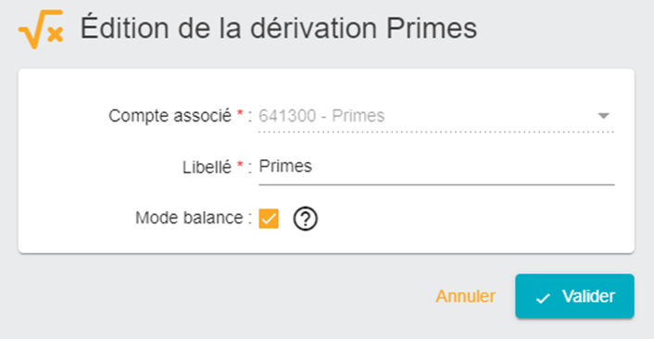654x339 pixels.
Task: Click the Mode balance label text
Action: pos(189,218)
